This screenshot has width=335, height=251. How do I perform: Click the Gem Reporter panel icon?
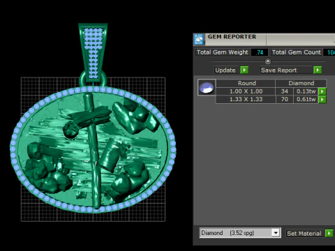pyautogui.click(x=199, y=39)
